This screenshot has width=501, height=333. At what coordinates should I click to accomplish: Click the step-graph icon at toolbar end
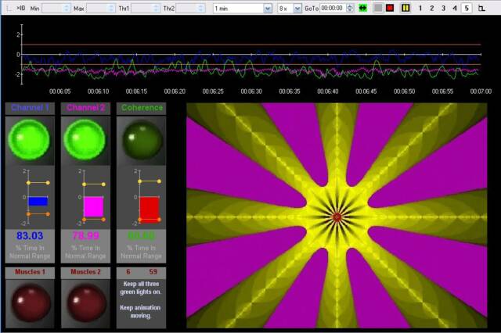(x=481, y=9)
